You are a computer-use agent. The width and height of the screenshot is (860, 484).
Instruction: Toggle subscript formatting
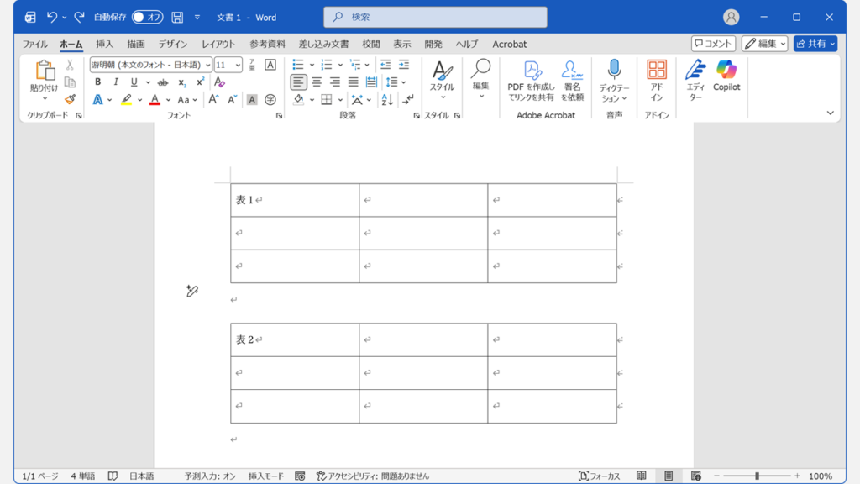183,82
